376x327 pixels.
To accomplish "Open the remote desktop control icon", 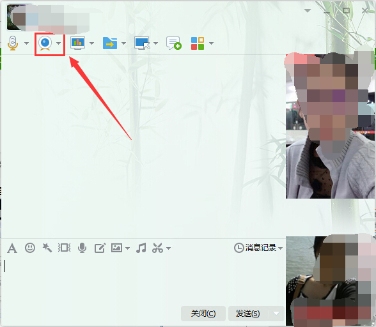I will click(x=142, y=43).
